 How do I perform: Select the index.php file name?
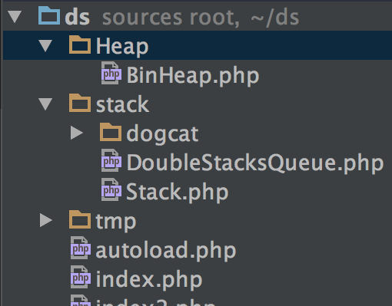[149, 279]
